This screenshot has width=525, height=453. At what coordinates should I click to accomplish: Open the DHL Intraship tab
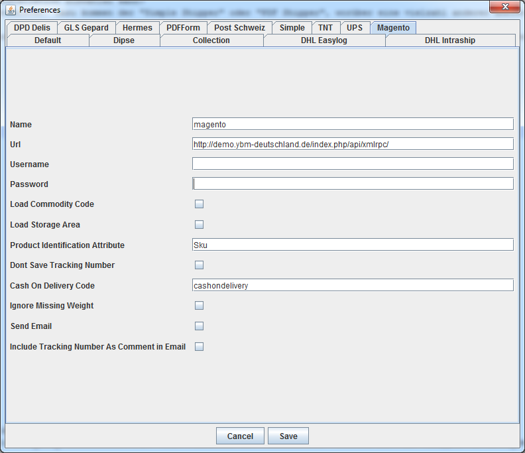coord(450,40)
